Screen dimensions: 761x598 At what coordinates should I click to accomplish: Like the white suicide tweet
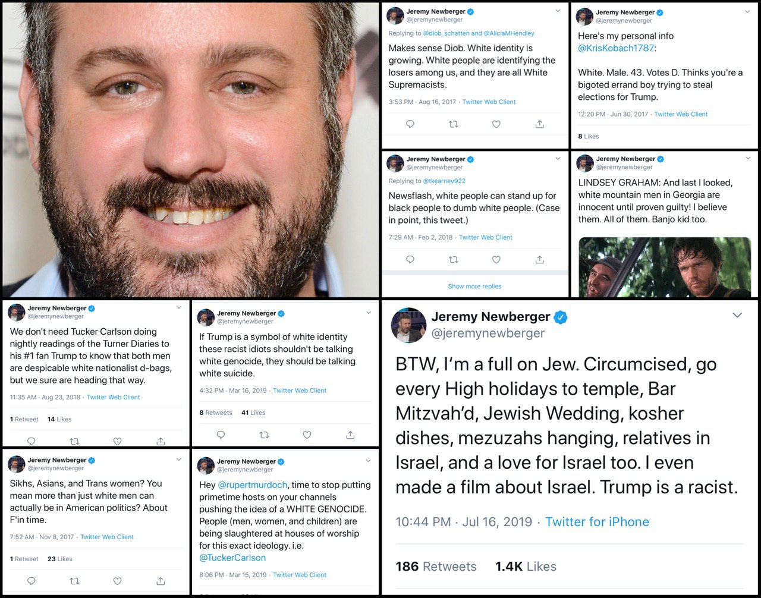coord(307,435)
